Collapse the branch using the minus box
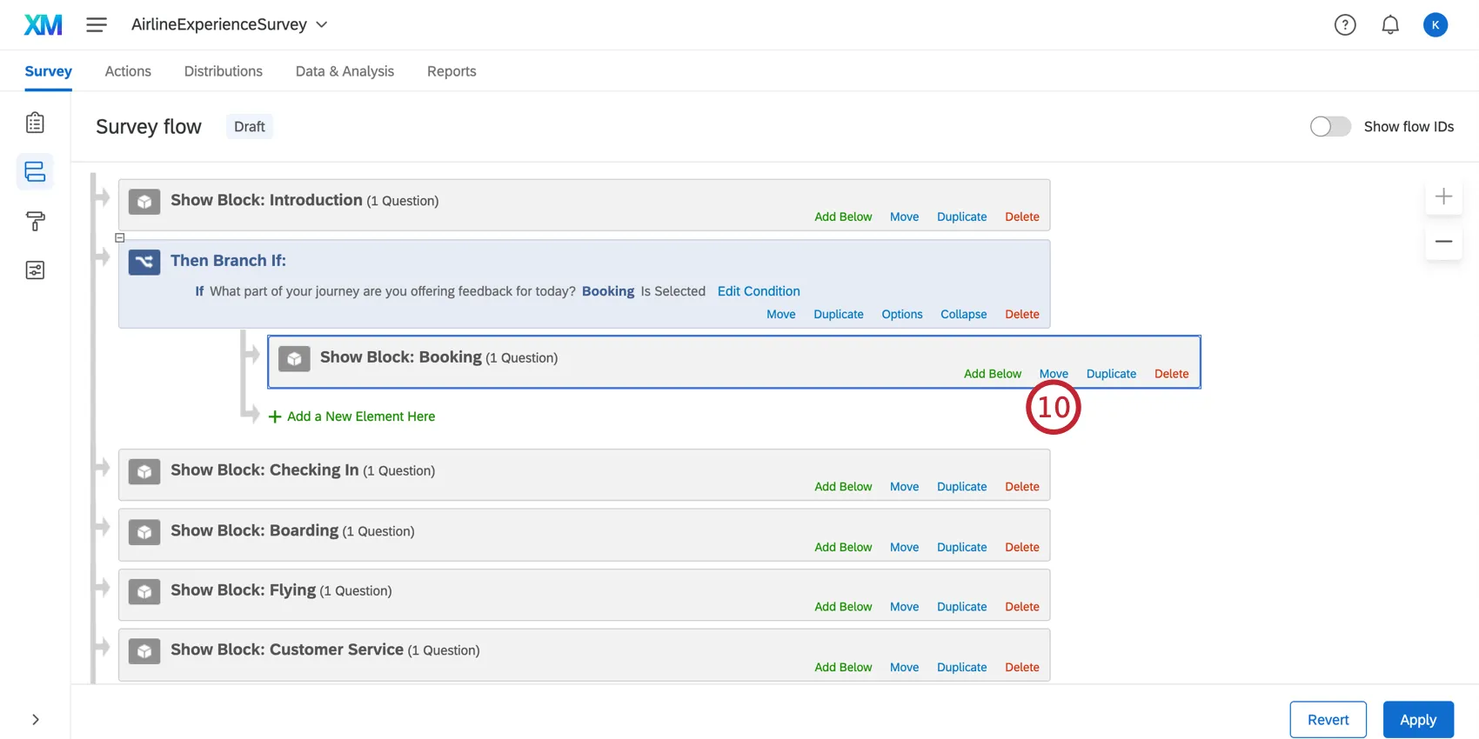Image resolution: width=1479 pixels, height=739 pixels. 120,237
